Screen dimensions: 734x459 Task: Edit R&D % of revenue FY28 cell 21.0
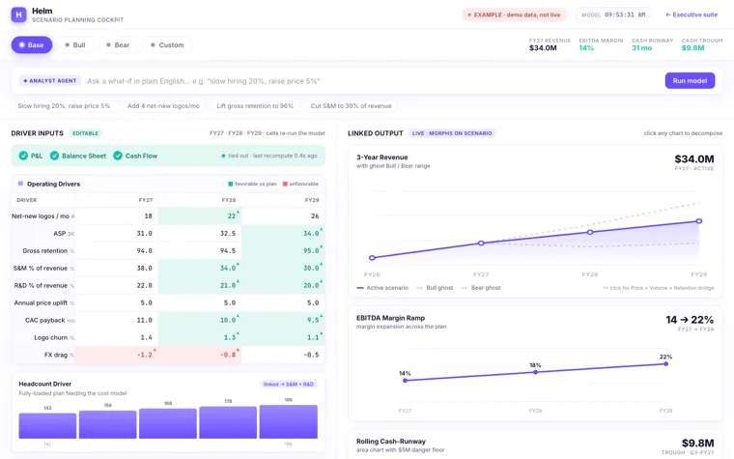click(200, 285)
